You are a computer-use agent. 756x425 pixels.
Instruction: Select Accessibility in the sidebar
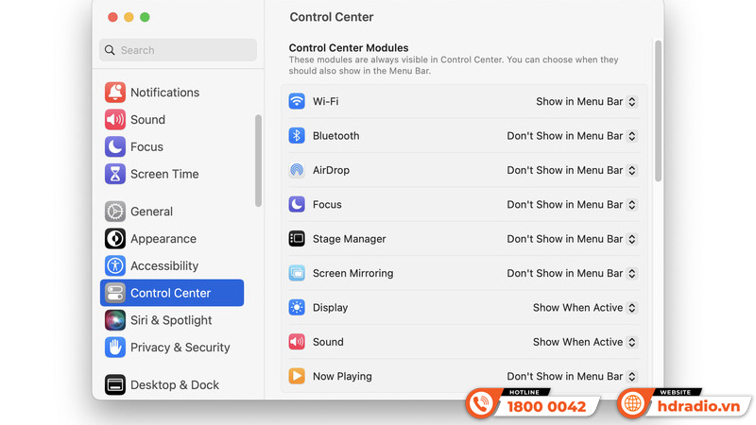pos(164,266)
